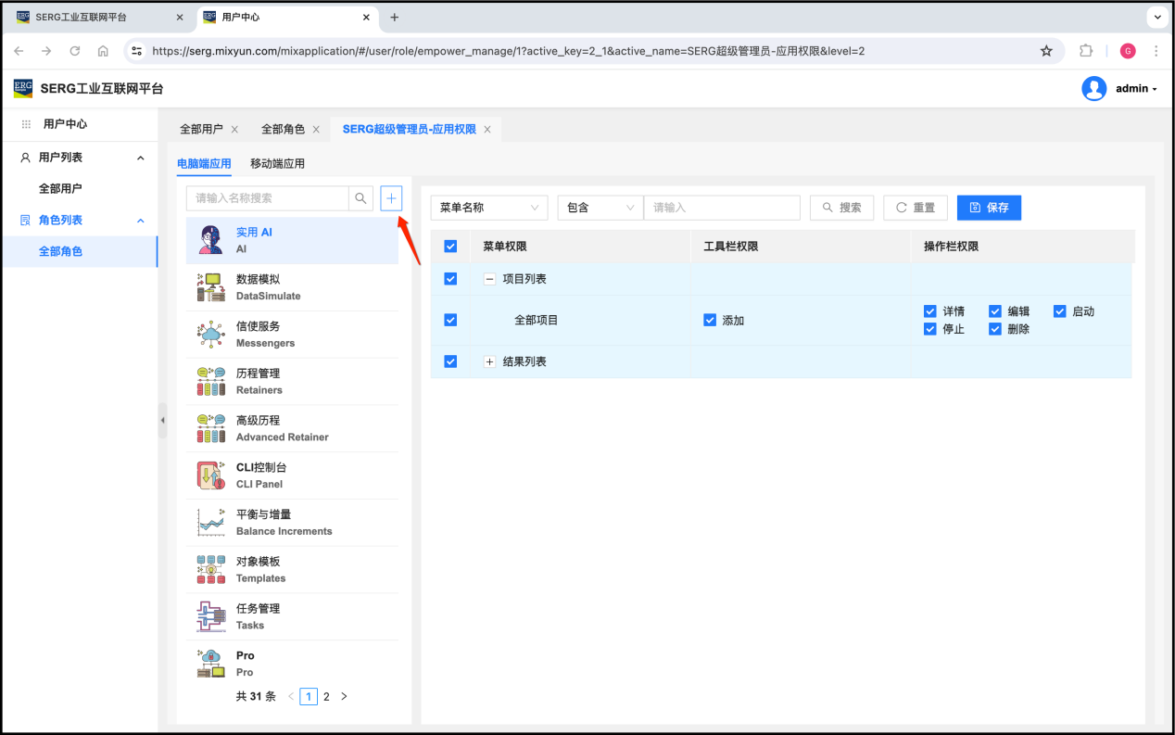This screenshot has width=1175, height=735.
Task: Switch to the 移动端应用 tab
Action: pos(277,164)
